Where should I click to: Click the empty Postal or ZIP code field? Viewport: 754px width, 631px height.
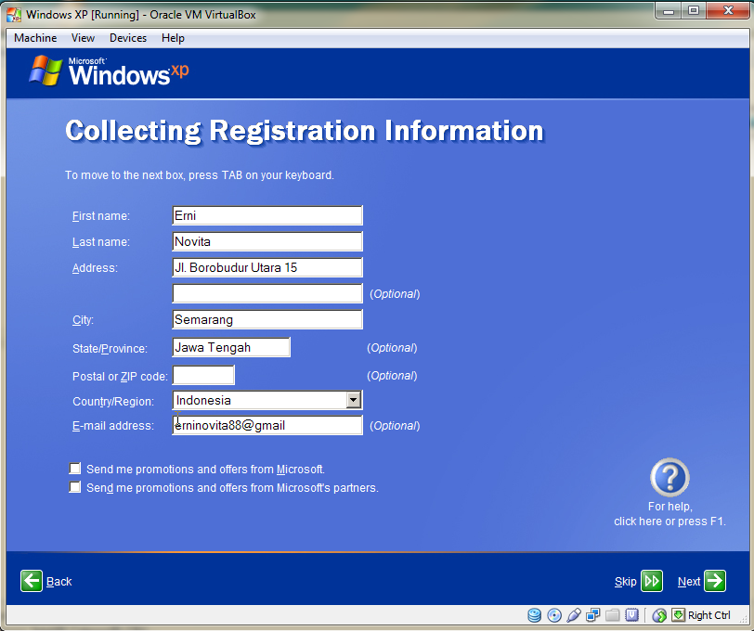coord(203,375)
